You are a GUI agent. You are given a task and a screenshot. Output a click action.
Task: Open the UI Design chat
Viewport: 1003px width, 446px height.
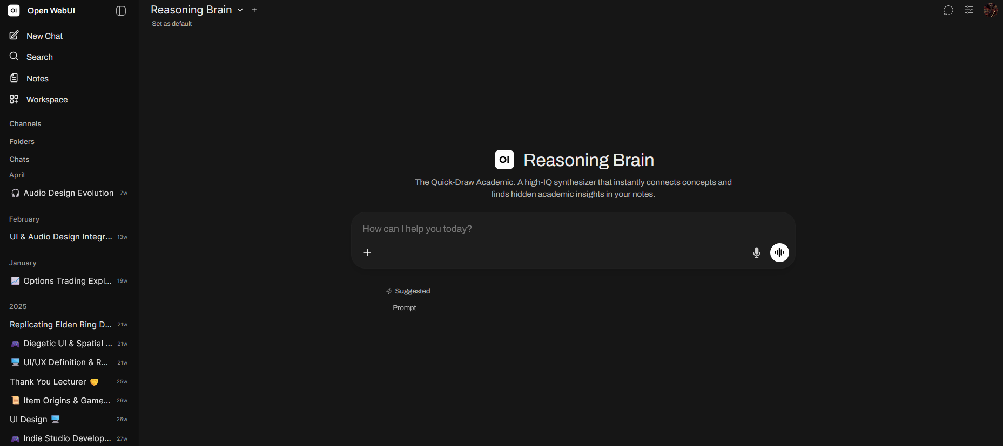pos(69,420)
